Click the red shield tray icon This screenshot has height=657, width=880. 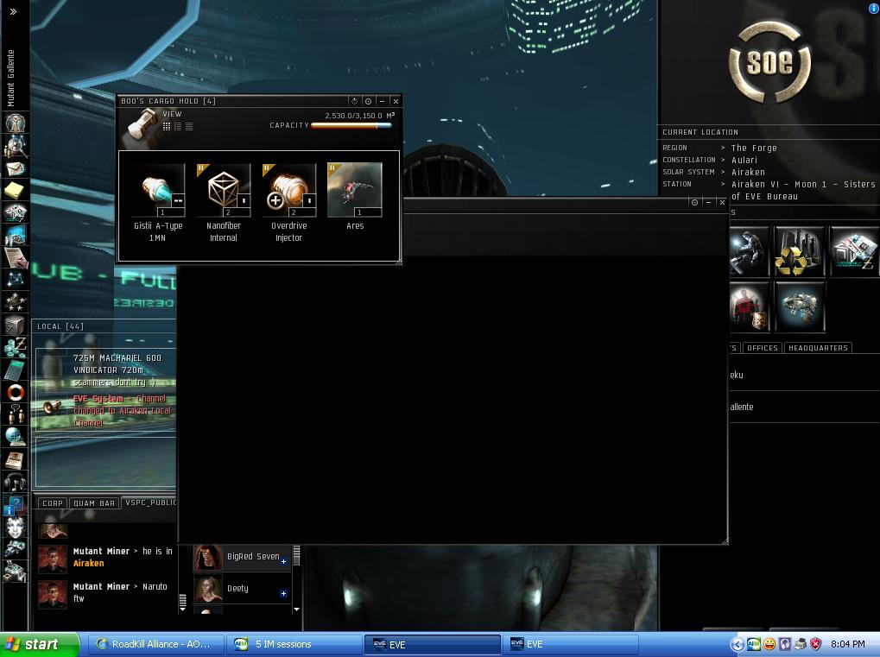coord(815,644)
